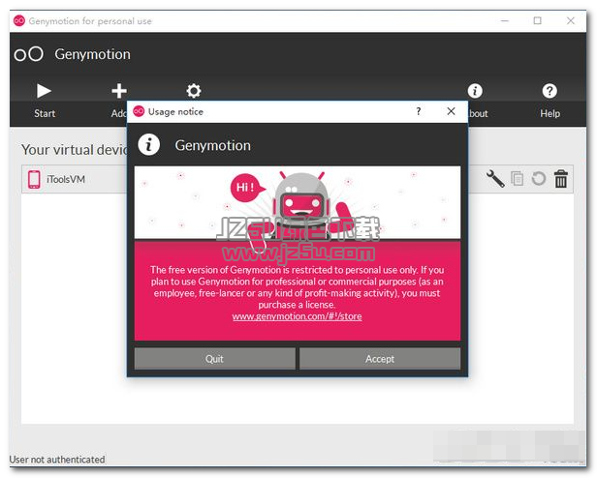Click the info icon in dialog header

pos(148,145)
